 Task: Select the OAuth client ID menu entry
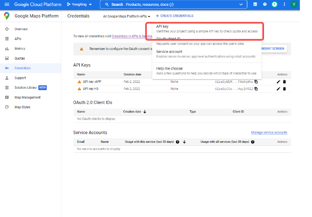tap(207, 41)
